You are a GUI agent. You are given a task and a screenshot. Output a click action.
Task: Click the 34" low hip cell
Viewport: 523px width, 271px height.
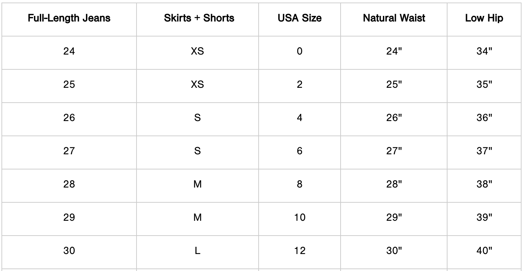pyautogui.click(x=484, y=51)
